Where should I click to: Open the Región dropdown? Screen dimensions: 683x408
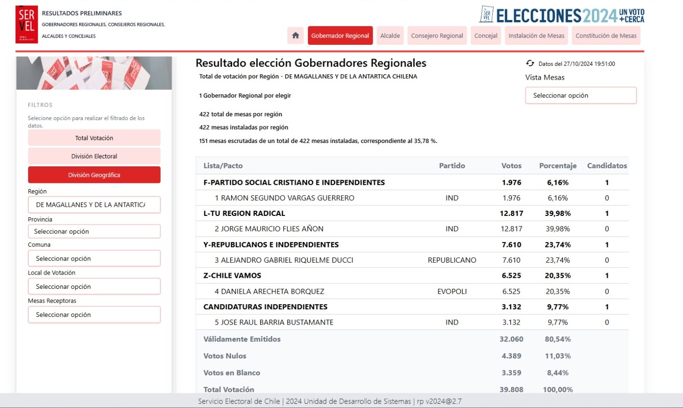click(x=94, y=204)
